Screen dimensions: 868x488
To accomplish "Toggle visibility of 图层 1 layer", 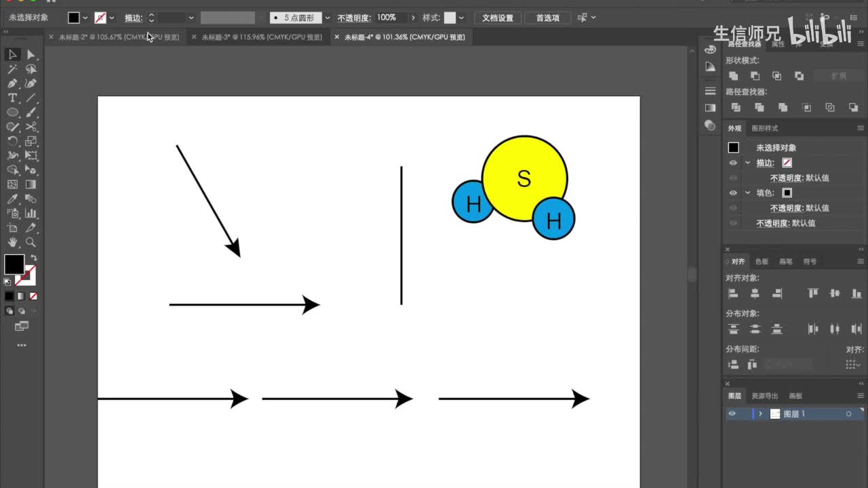I will click(732, 414).
